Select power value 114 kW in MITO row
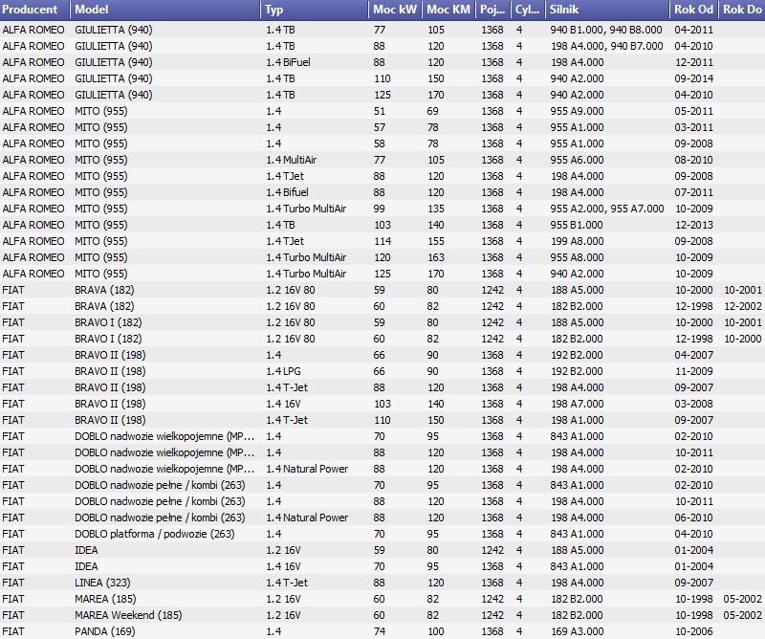Viewport: 765px width, 639px height. (x=382, y=241)
